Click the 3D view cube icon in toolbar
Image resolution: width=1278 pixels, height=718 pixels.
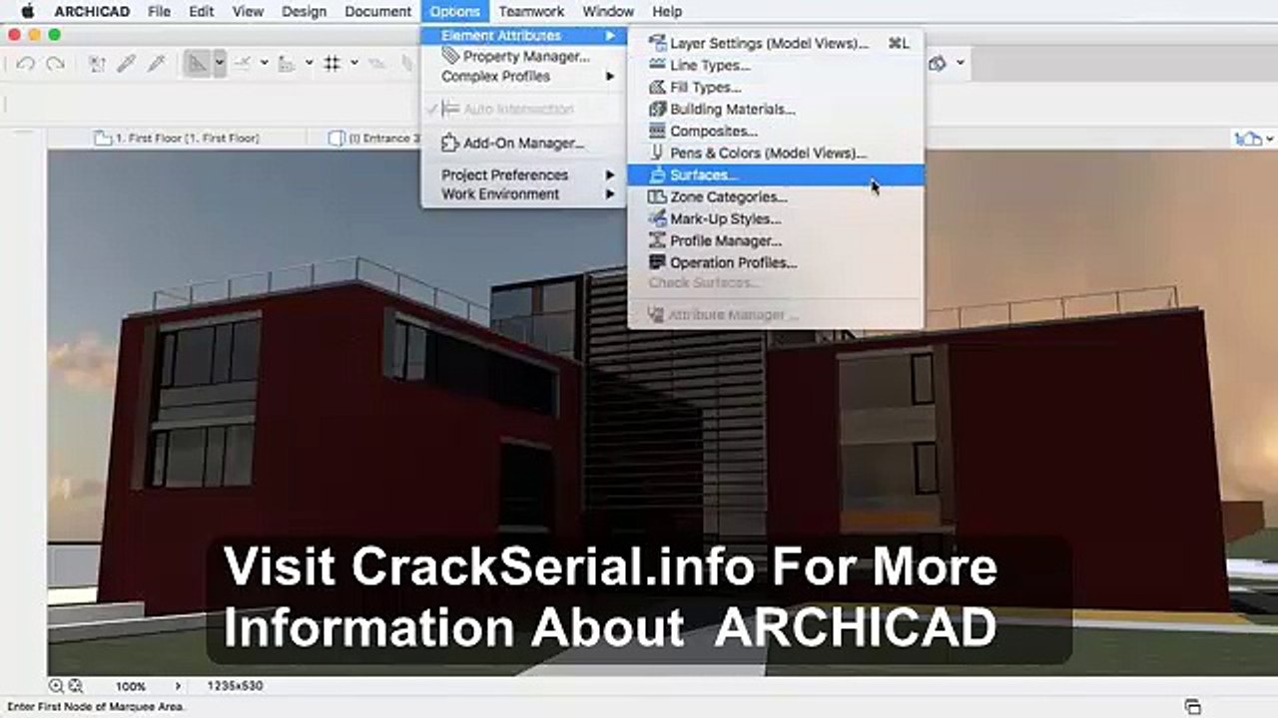click(x=938, y=63)
